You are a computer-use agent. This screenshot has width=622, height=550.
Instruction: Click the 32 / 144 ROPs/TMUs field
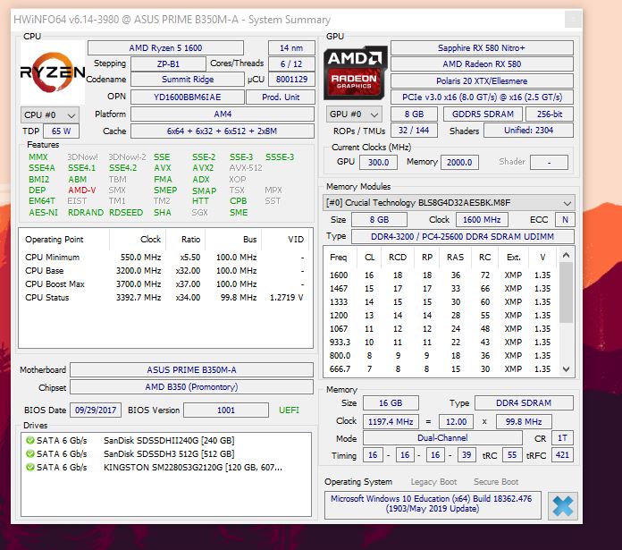coord(414,131)
